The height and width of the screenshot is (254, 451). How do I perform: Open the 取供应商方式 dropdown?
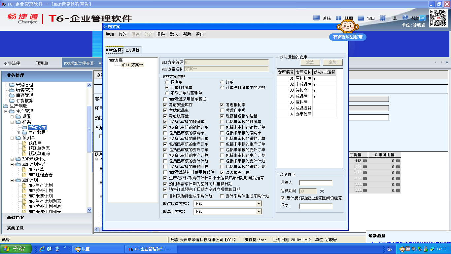click(259, 204)
